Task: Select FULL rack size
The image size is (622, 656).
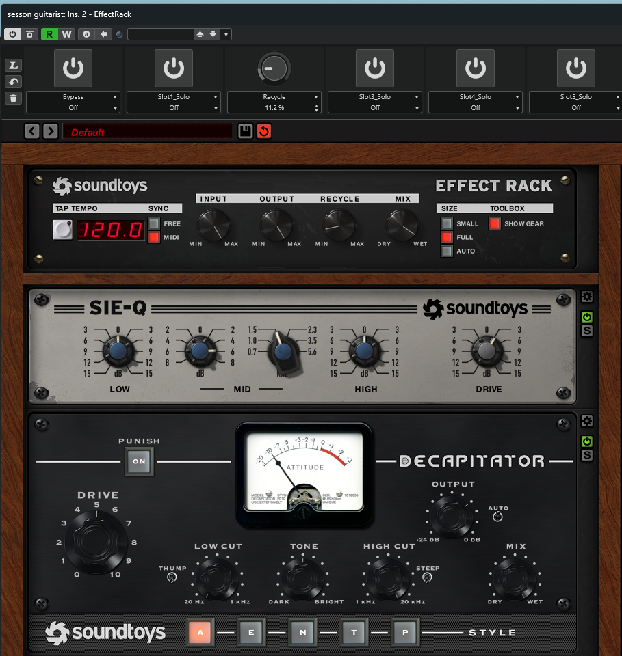Action: click(x=447, y=237)
